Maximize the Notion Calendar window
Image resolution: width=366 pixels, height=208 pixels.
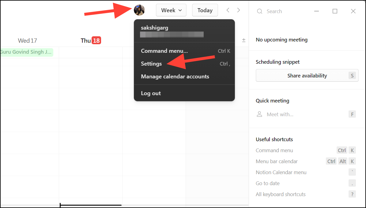click(335, 11)
